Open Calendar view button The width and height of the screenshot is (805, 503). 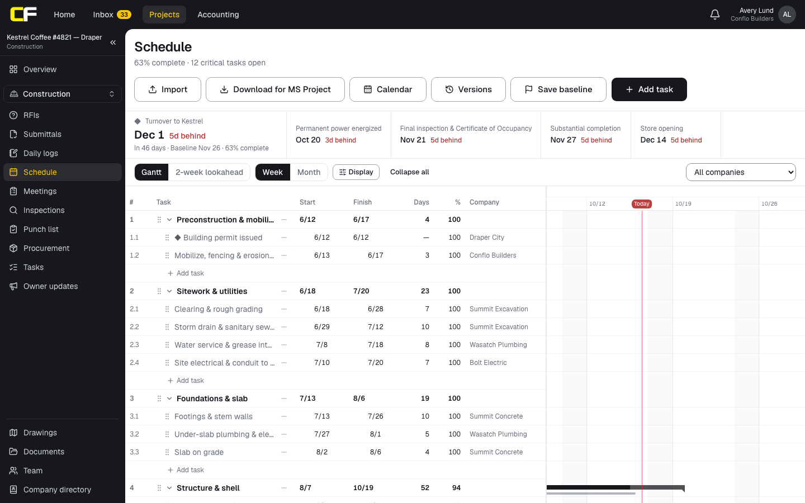tap(388, 89)
